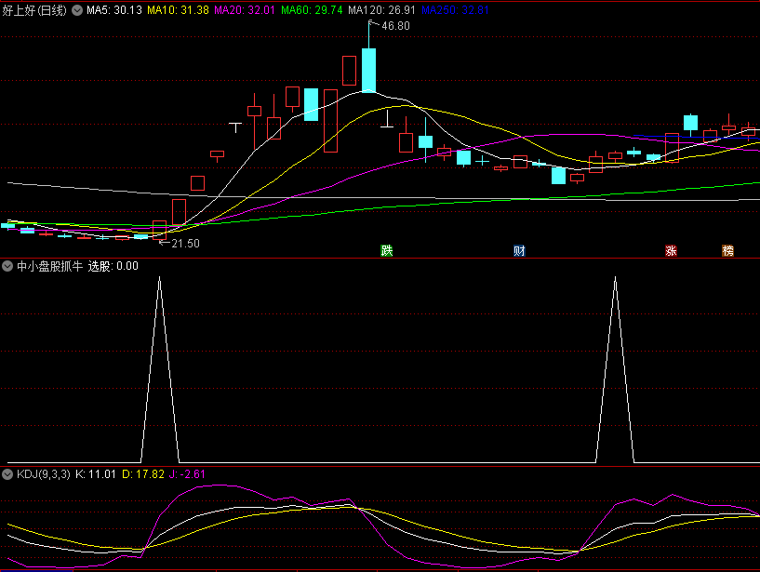Image resolution: width=760 pixels, height=572 pixels.
Task: Open the 中小盘股抓牛 indicator dropdown arrow
Action: point(7,266)
